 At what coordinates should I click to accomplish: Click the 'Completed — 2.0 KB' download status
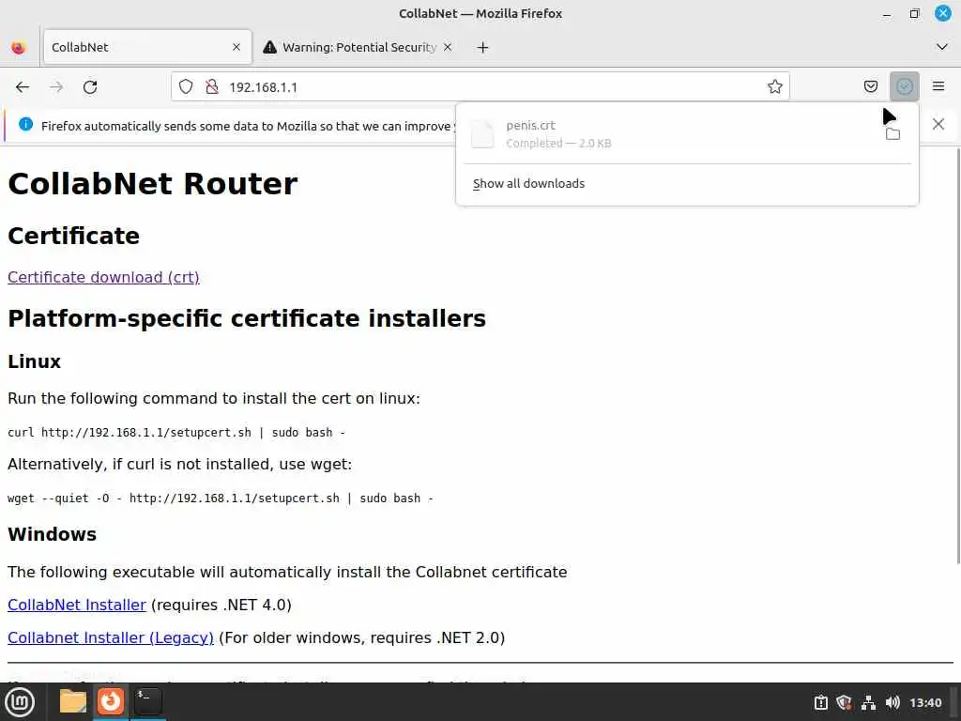[x=558, y=143]
